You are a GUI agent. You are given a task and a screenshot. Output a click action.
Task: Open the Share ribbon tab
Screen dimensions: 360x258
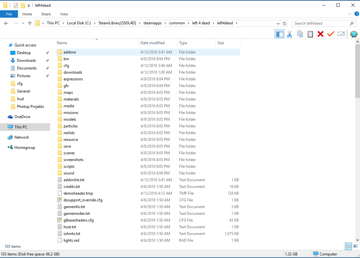(46, 14)
